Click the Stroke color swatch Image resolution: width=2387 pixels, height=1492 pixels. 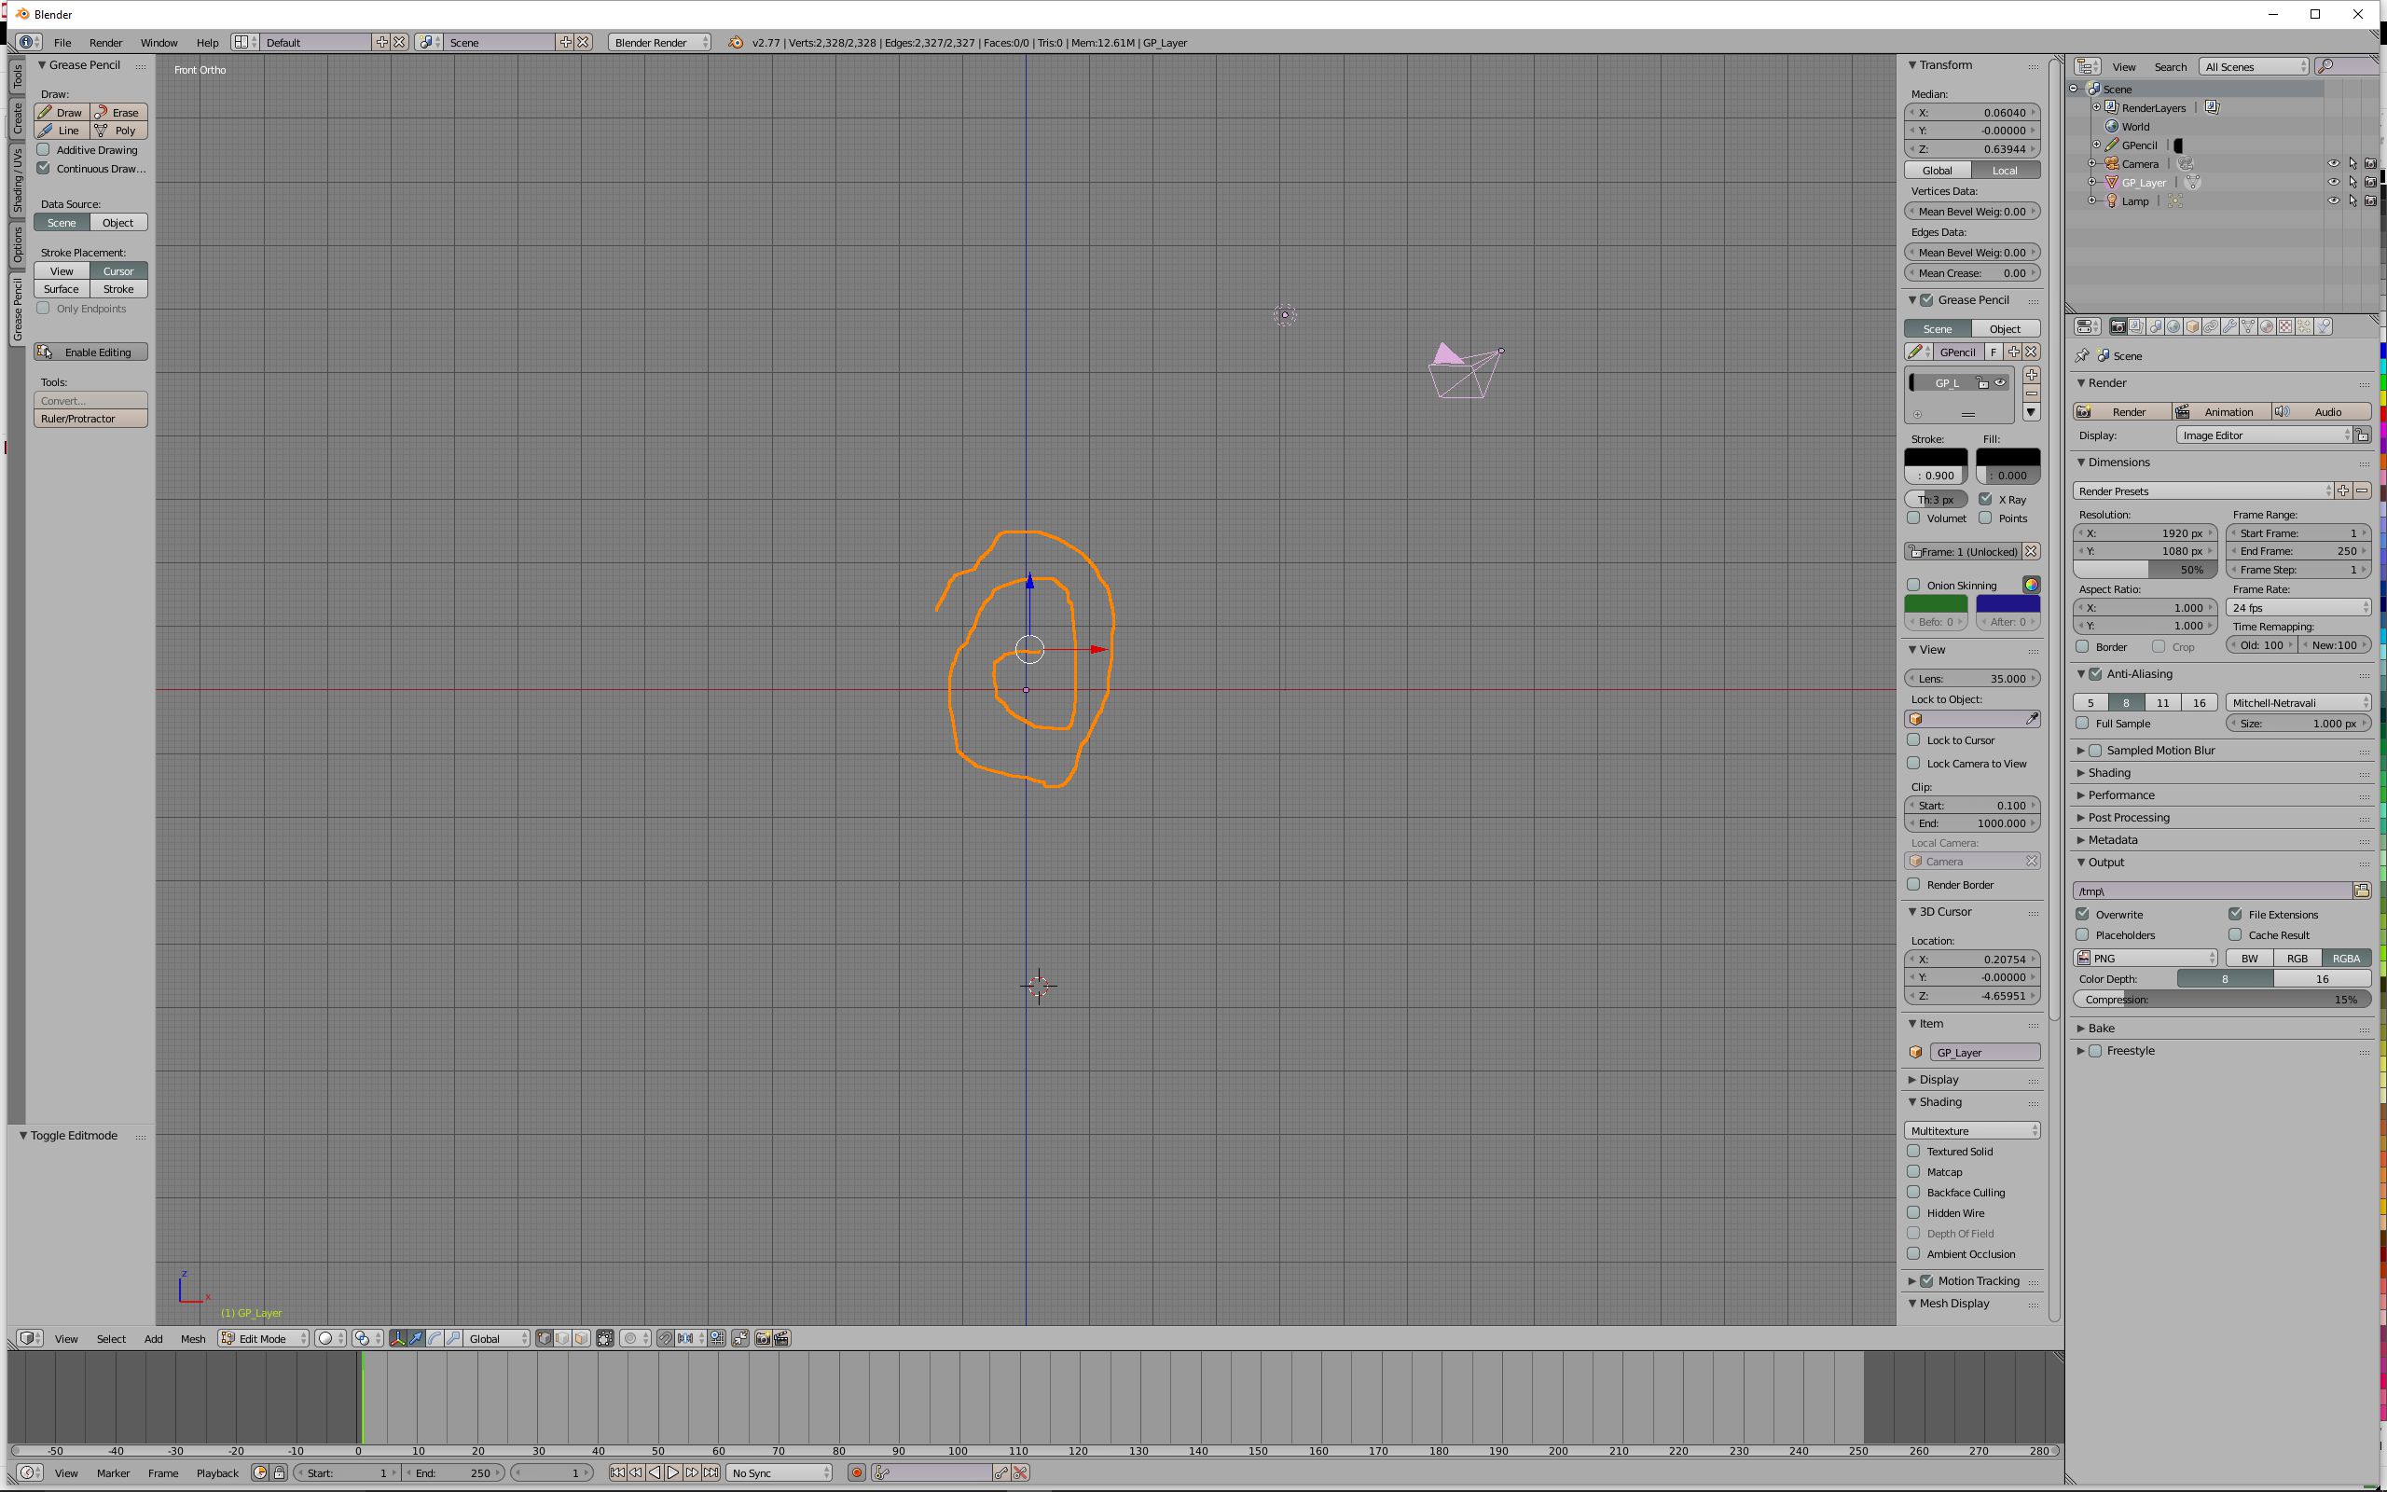coord(1936,458)
